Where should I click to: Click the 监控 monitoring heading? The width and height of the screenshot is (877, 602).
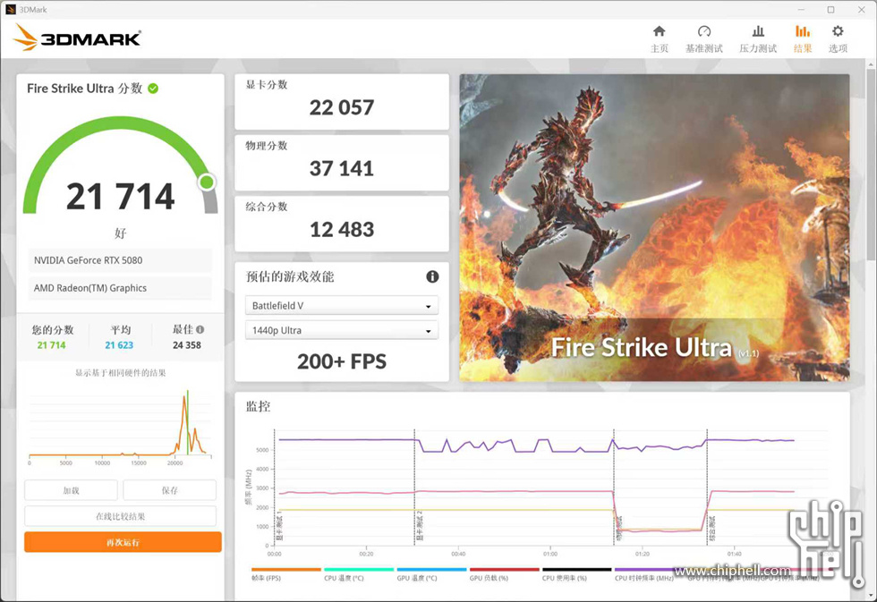[x=258, y=406]
